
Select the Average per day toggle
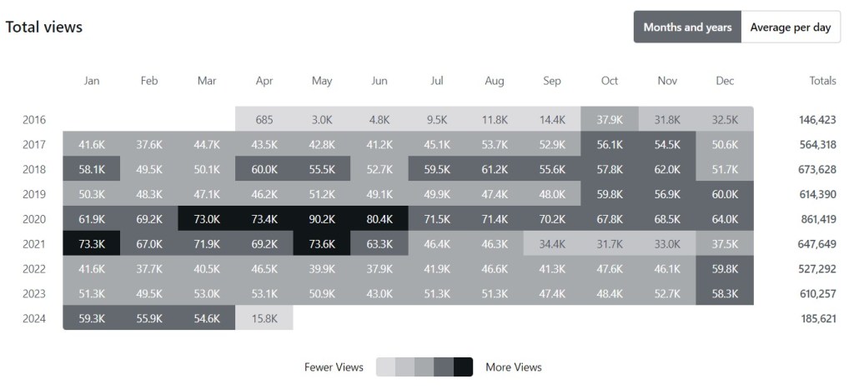click(790, 27)
